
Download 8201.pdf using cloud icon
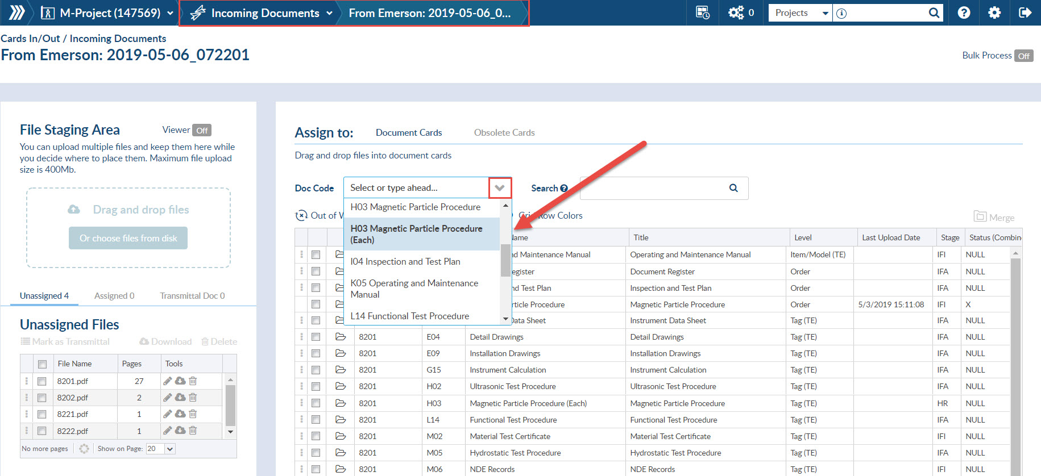coord(180,381)
